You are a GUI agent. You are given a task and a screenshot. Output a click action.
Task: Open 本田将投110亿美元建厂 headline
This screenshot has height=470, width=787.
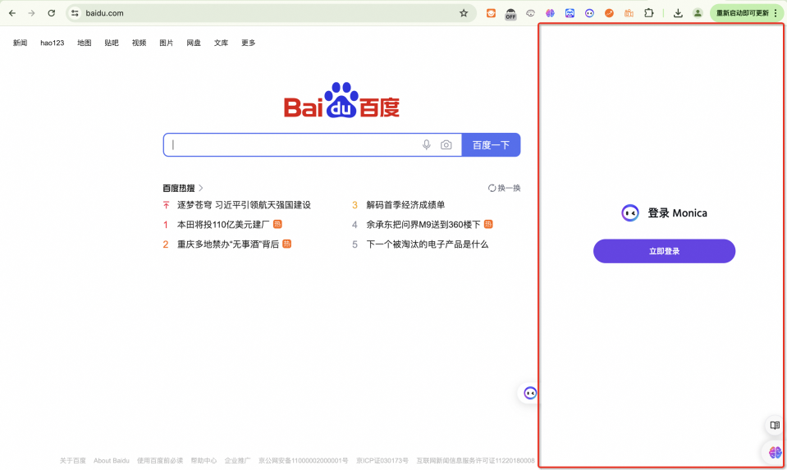(223, 224)
